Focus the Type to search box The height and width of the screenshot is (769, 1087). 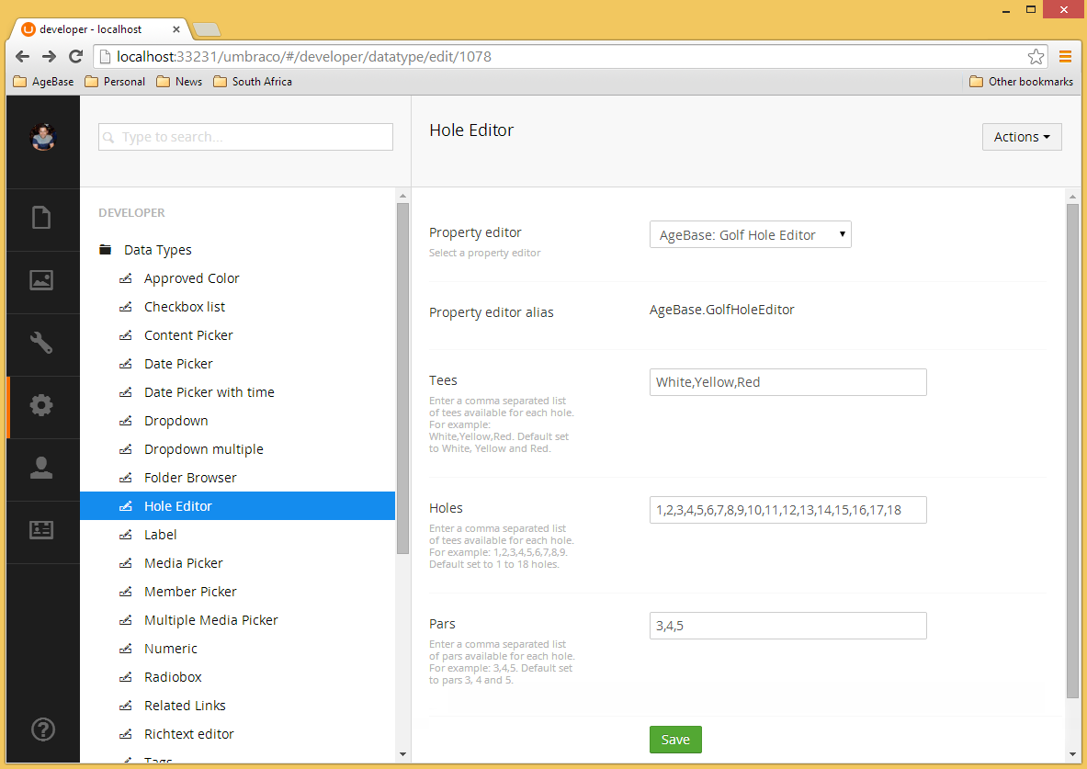coord(245,137)
